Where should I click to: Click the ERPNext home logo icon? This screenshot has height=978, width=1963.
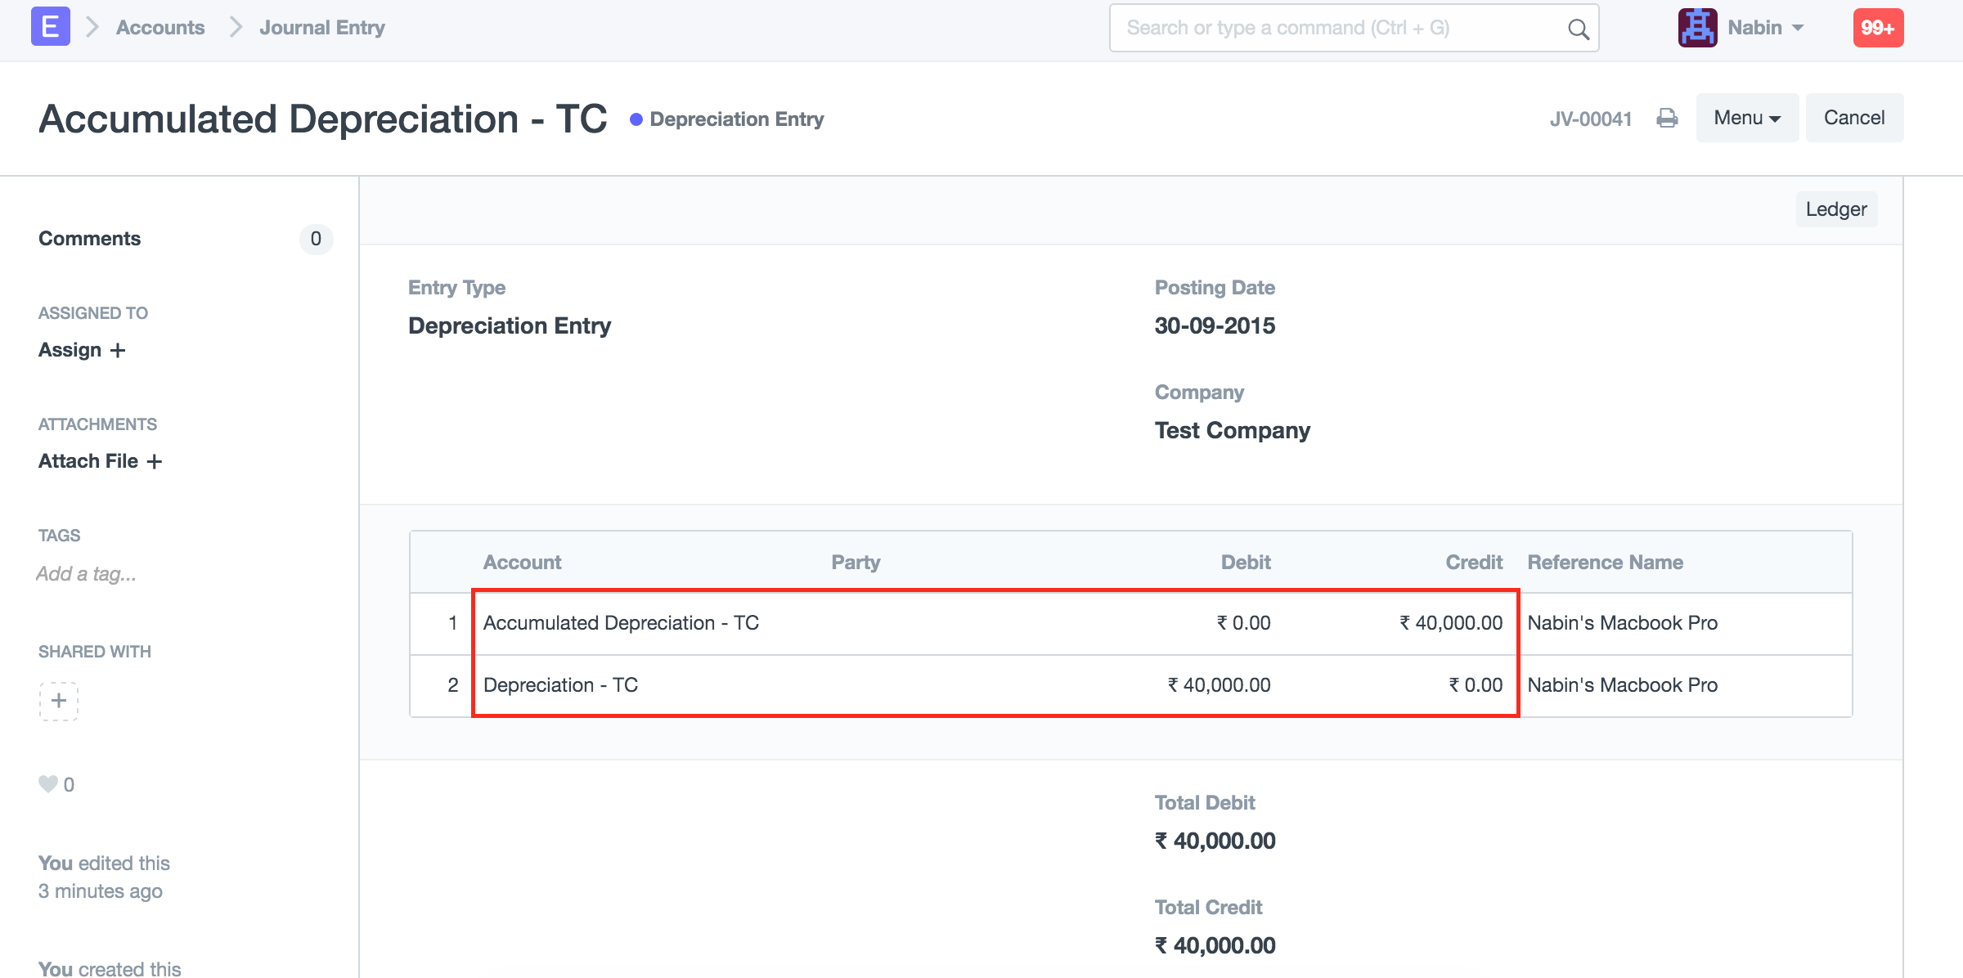click(x=50, y=27)
